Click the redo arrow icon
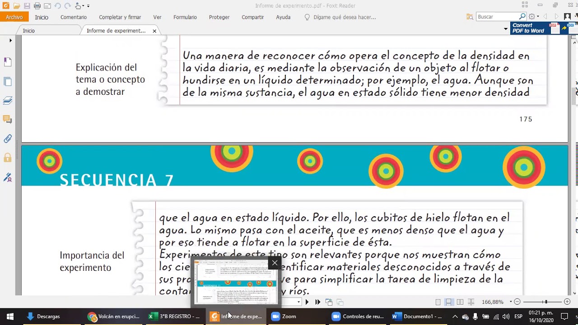 coord(68,6)
